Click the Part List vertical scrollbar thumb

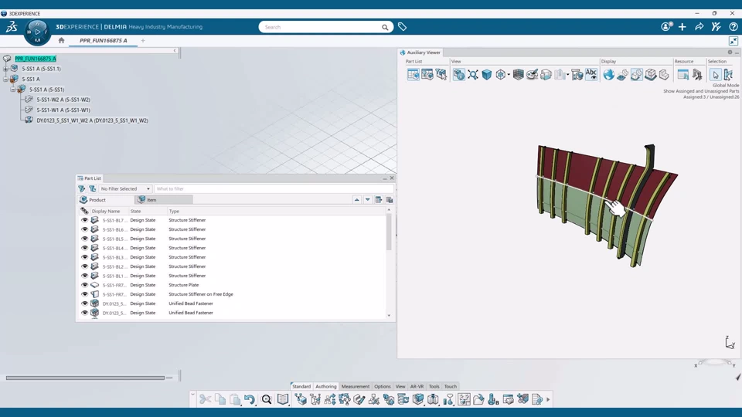point(389,232)
